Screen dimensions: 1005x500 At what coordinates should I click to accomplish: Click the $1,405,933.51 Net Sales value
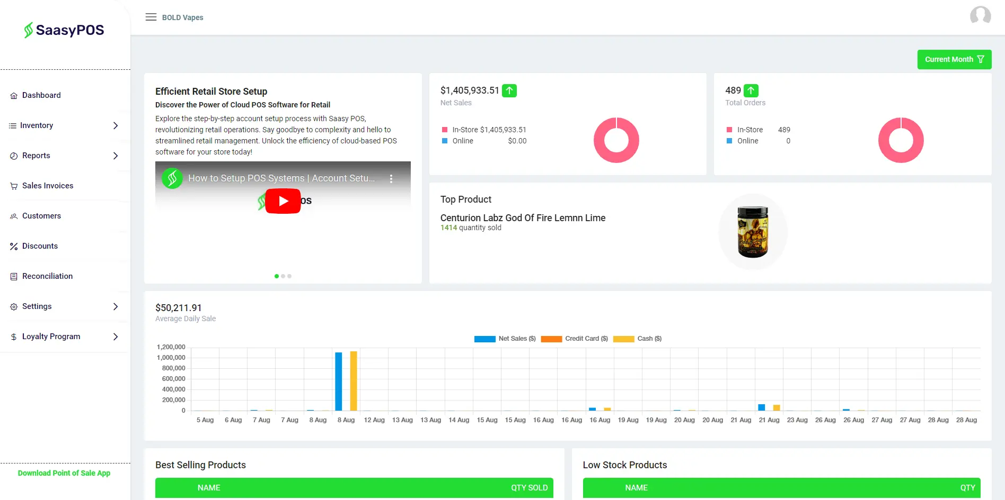[x=470, y=90]
